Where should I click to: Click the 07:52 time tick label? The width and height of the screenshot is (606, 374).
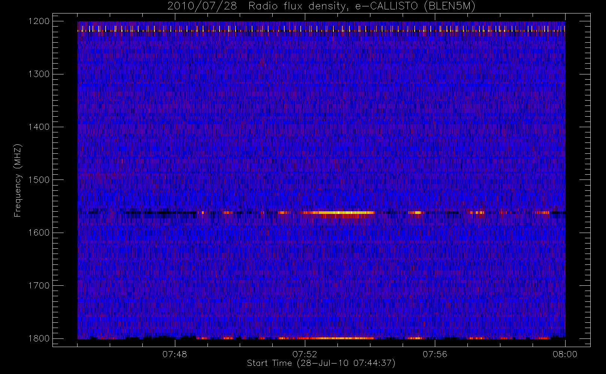(305, 354)
